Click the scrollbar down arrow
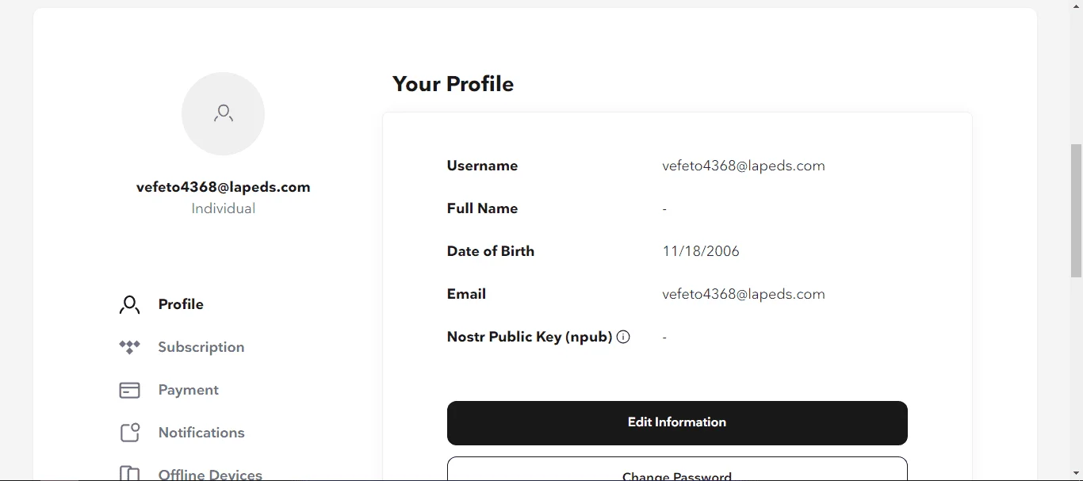The image size is (1083, 481). [1076, 474]
